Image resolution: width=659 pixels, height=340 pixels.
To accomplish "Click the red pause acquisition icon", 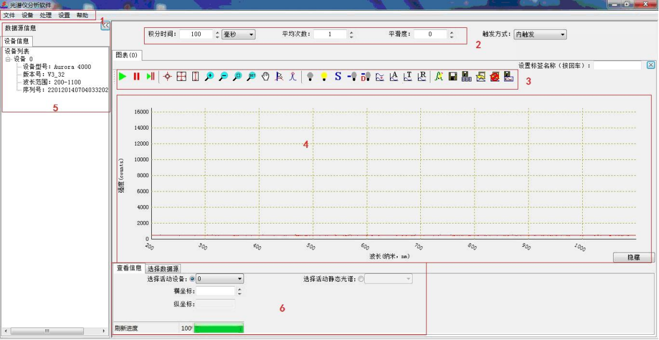I will [136, 77].
